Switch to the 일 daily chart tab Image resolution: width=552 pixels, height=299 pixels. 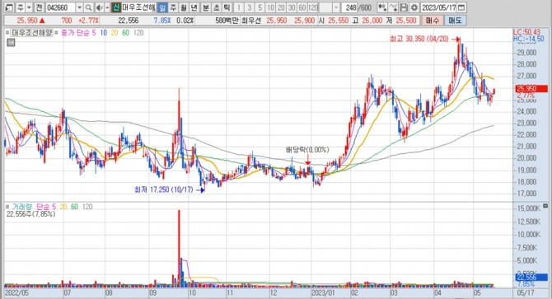(162, 7)
